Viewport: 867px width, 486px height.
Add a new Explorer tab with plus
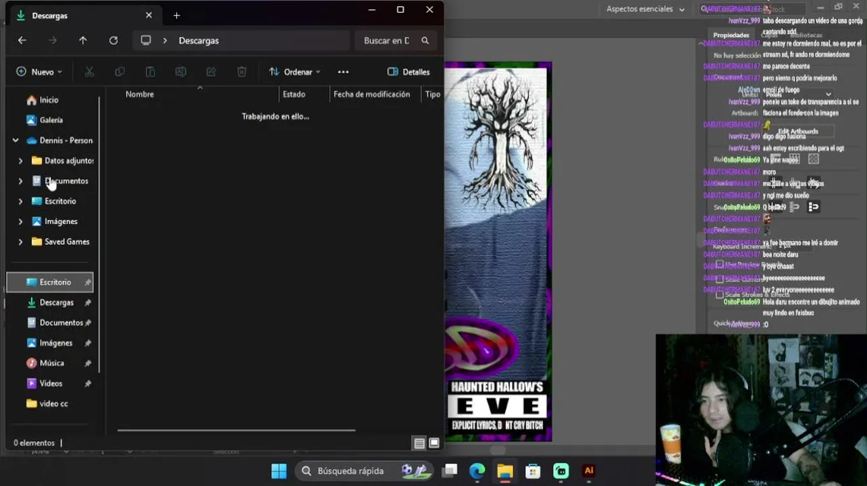pos(176,15)
